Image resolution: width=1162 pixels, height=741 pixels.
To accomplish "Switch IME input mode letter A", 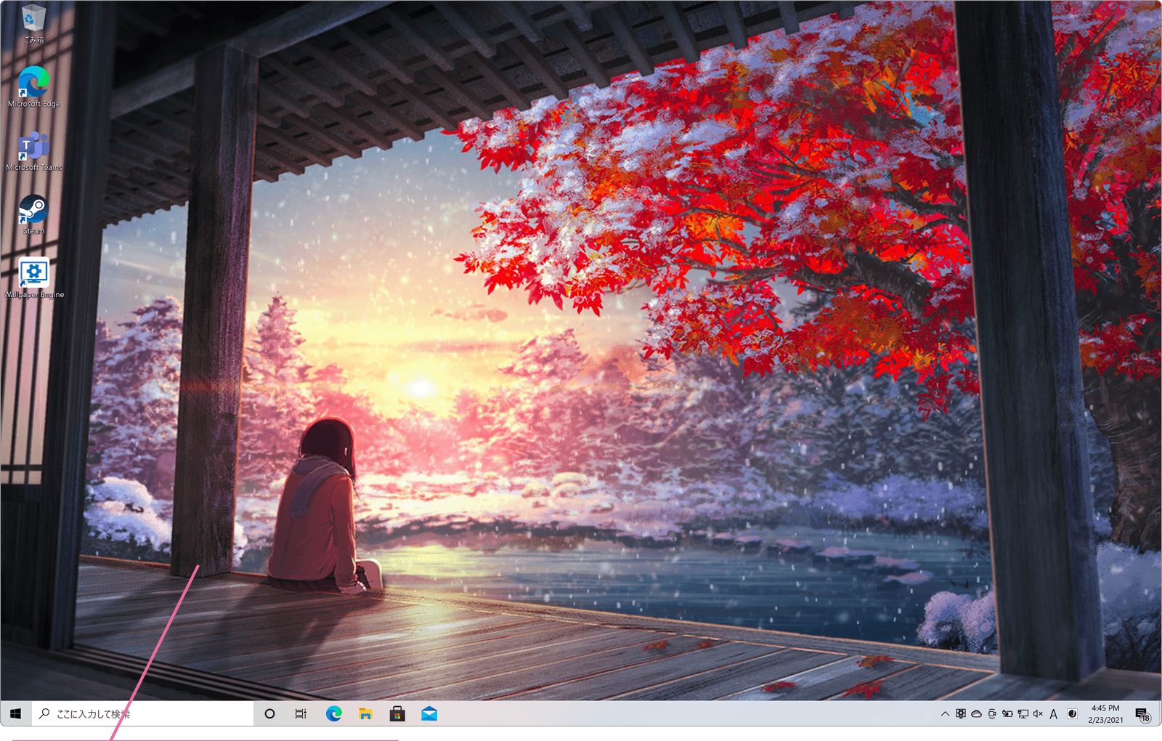I will point(1054,713).
